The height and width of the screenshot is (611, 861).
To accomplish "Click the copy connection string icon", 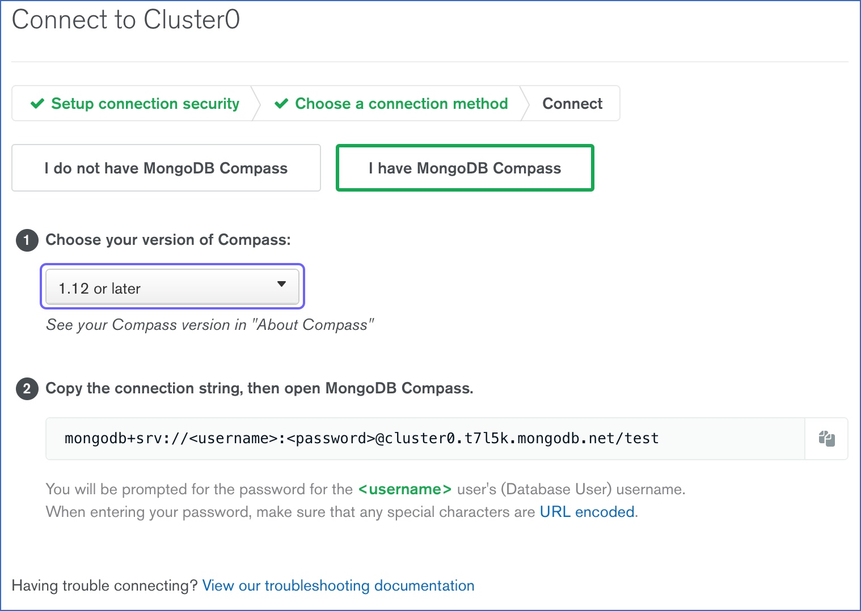I will 826,438.
